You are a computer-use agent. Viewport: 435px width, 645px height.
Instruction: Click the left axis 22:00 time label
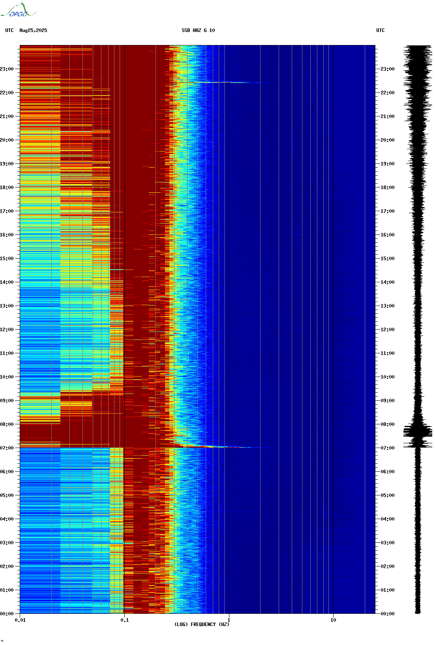tap(7, 93)
